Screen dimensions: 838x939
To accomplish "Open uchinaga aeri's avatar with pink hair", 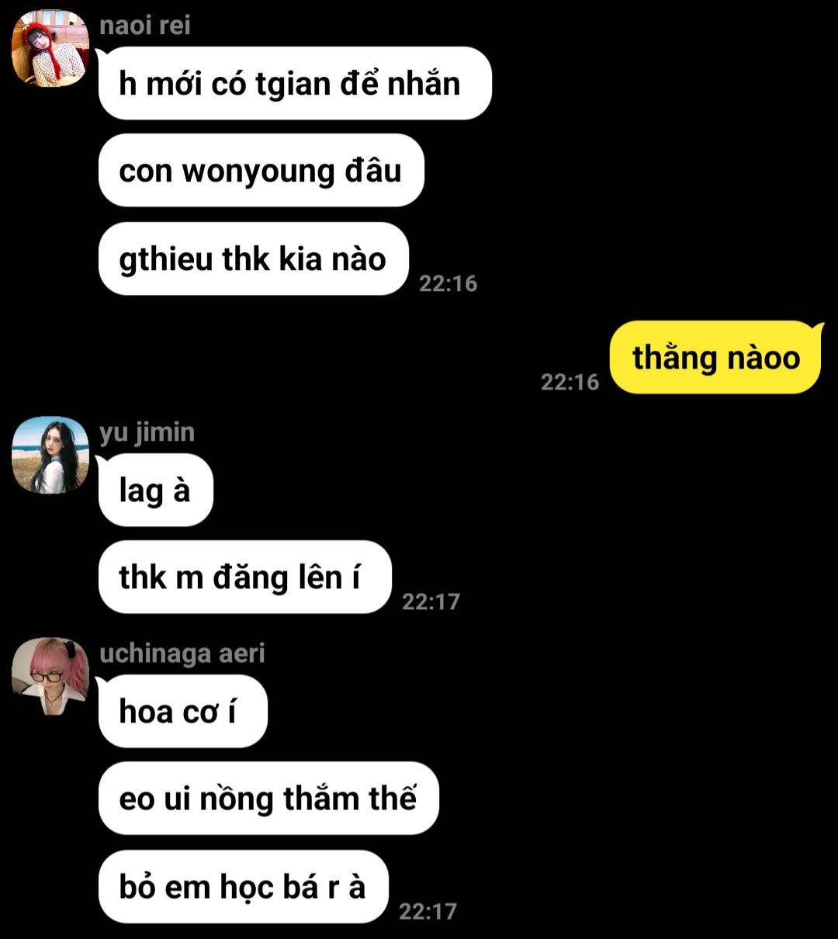I will click(50, 676).
